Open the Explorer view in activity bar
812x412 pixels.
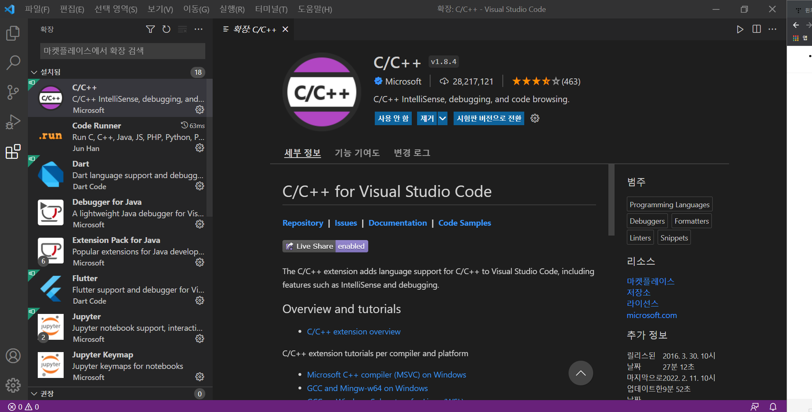tap(13, 33)
